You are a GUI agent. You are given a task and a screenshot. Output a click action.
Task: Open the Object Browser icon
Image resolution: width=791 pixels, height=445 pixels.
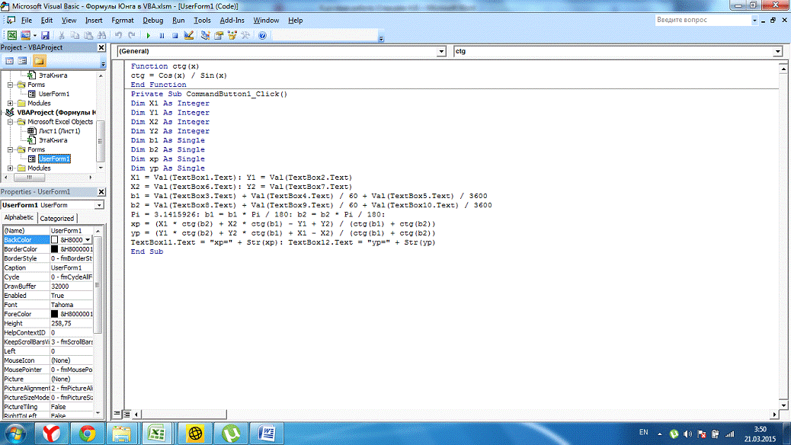click(232, 36)
